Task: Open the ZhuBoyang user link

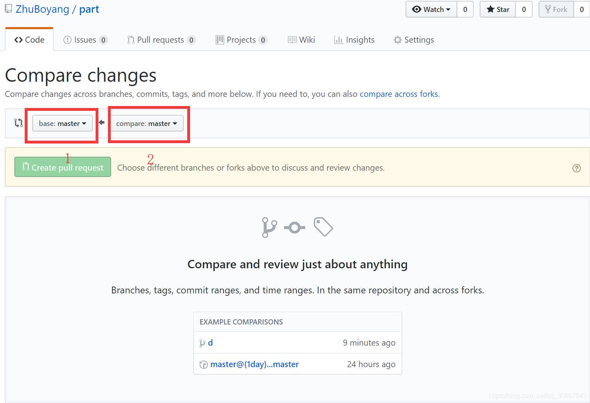Action: click(x=42, y=9)
